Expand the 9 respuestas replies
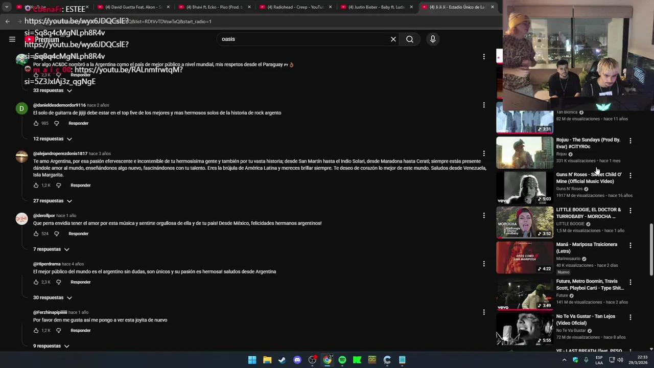Viewport: 654px width, 368px height. pyautogui.click(x=51, y=346)
